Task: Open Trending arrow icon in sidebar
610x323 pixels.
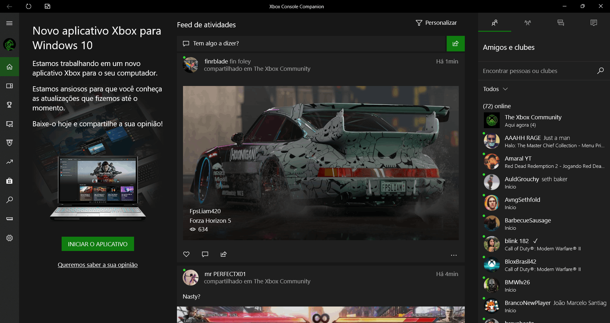Action: point(10,162)
